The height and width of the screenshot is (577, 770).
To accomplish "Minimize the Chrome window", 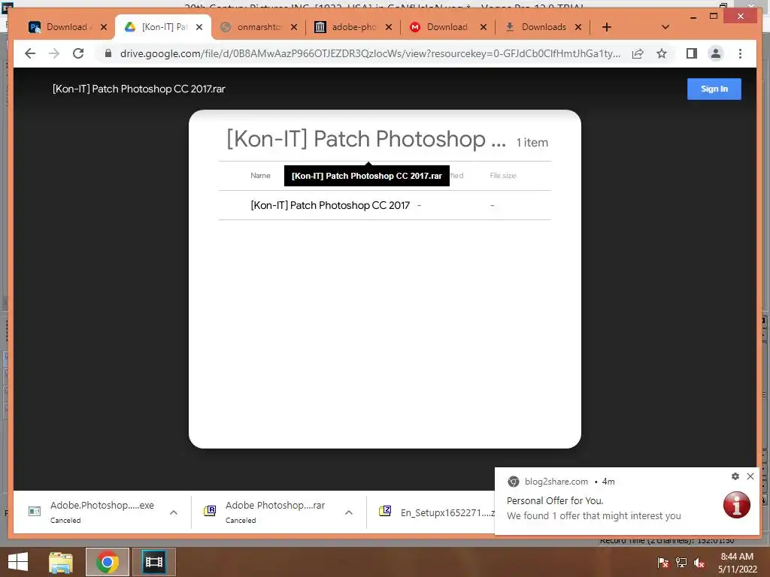I will pos(693,17).
